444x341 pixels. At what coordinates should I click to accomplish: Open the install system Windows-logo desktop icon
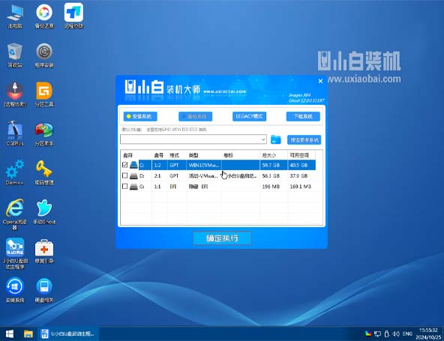(15, 290)
